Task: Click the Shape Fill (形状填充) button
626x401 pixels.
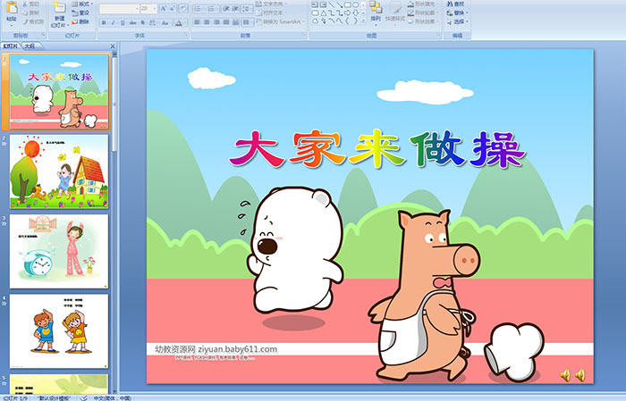Action: (x=423, y=4)
